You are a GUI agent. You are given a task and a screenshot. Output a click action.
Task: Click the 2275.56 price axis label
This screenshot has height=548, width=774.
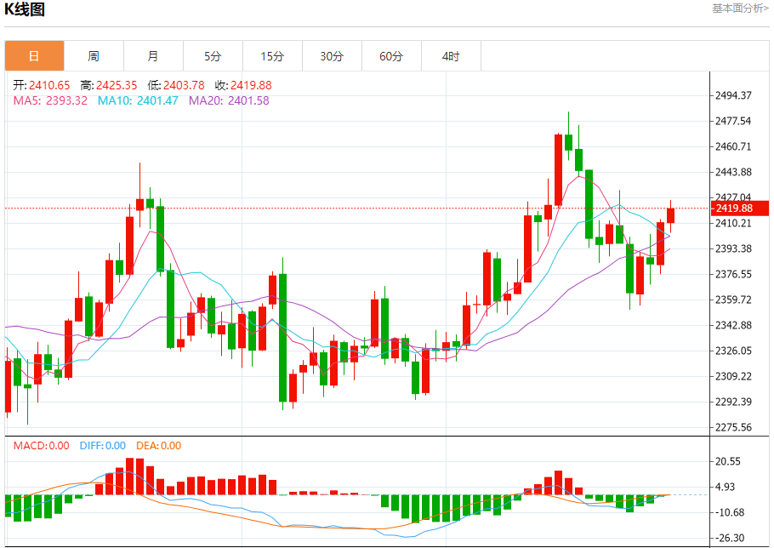coord(733,427)
